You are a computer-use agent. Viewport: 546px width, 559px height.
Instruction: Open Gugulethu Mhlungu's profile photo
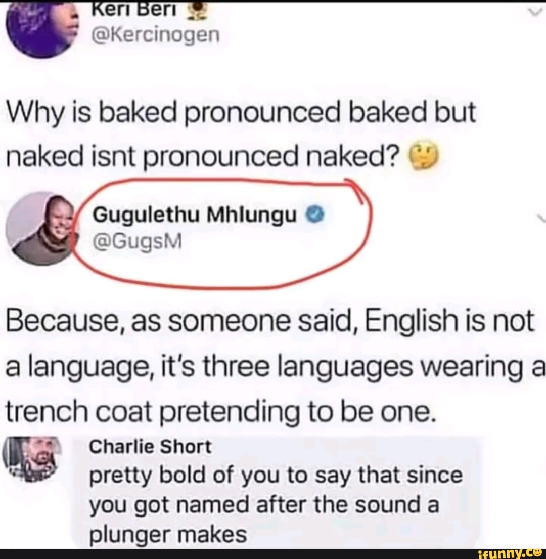(41, 229)
